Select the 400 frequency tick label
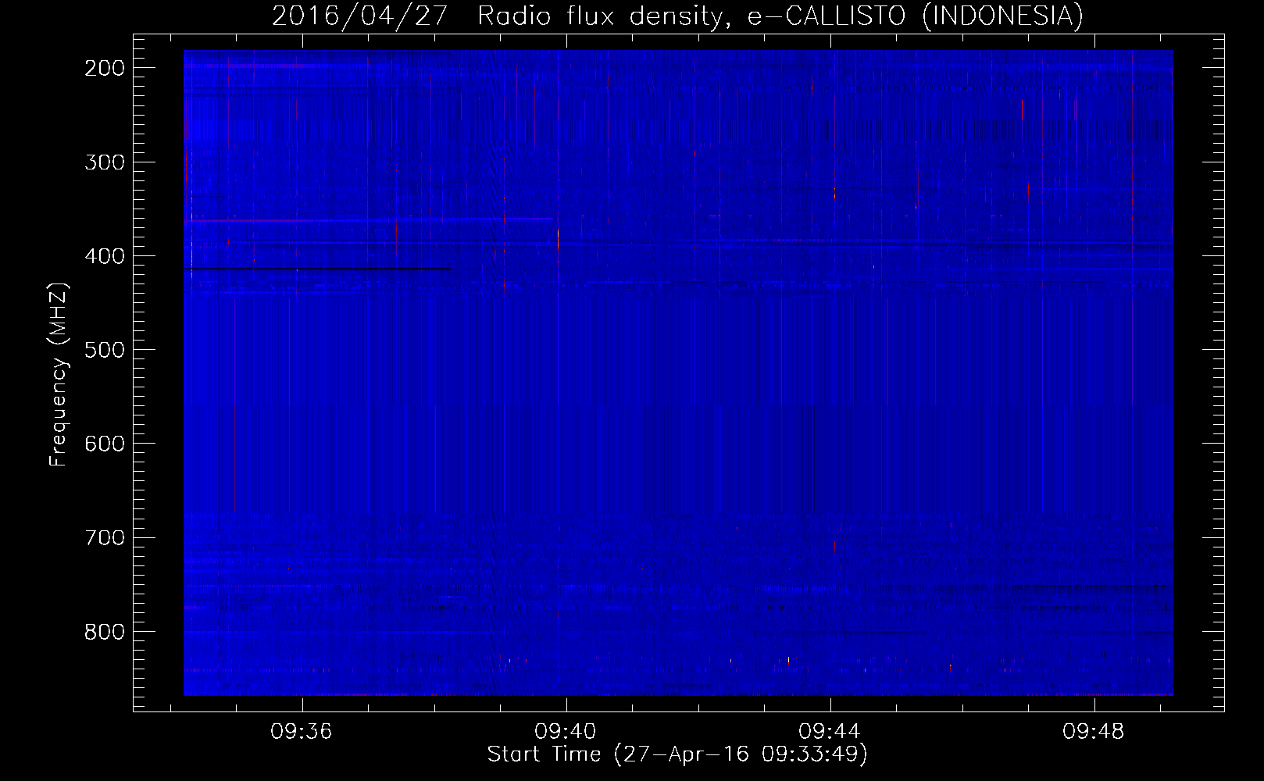 105,256
